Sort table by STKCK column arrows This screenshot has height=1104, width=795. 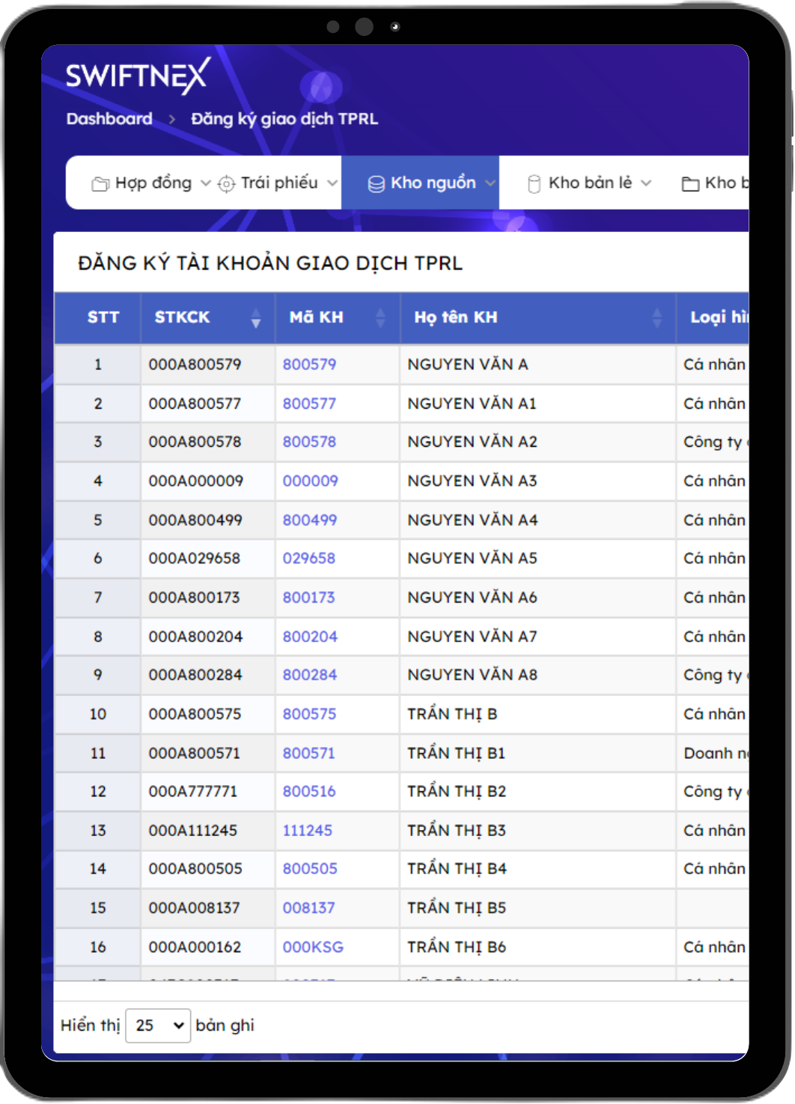click(256, 318)
